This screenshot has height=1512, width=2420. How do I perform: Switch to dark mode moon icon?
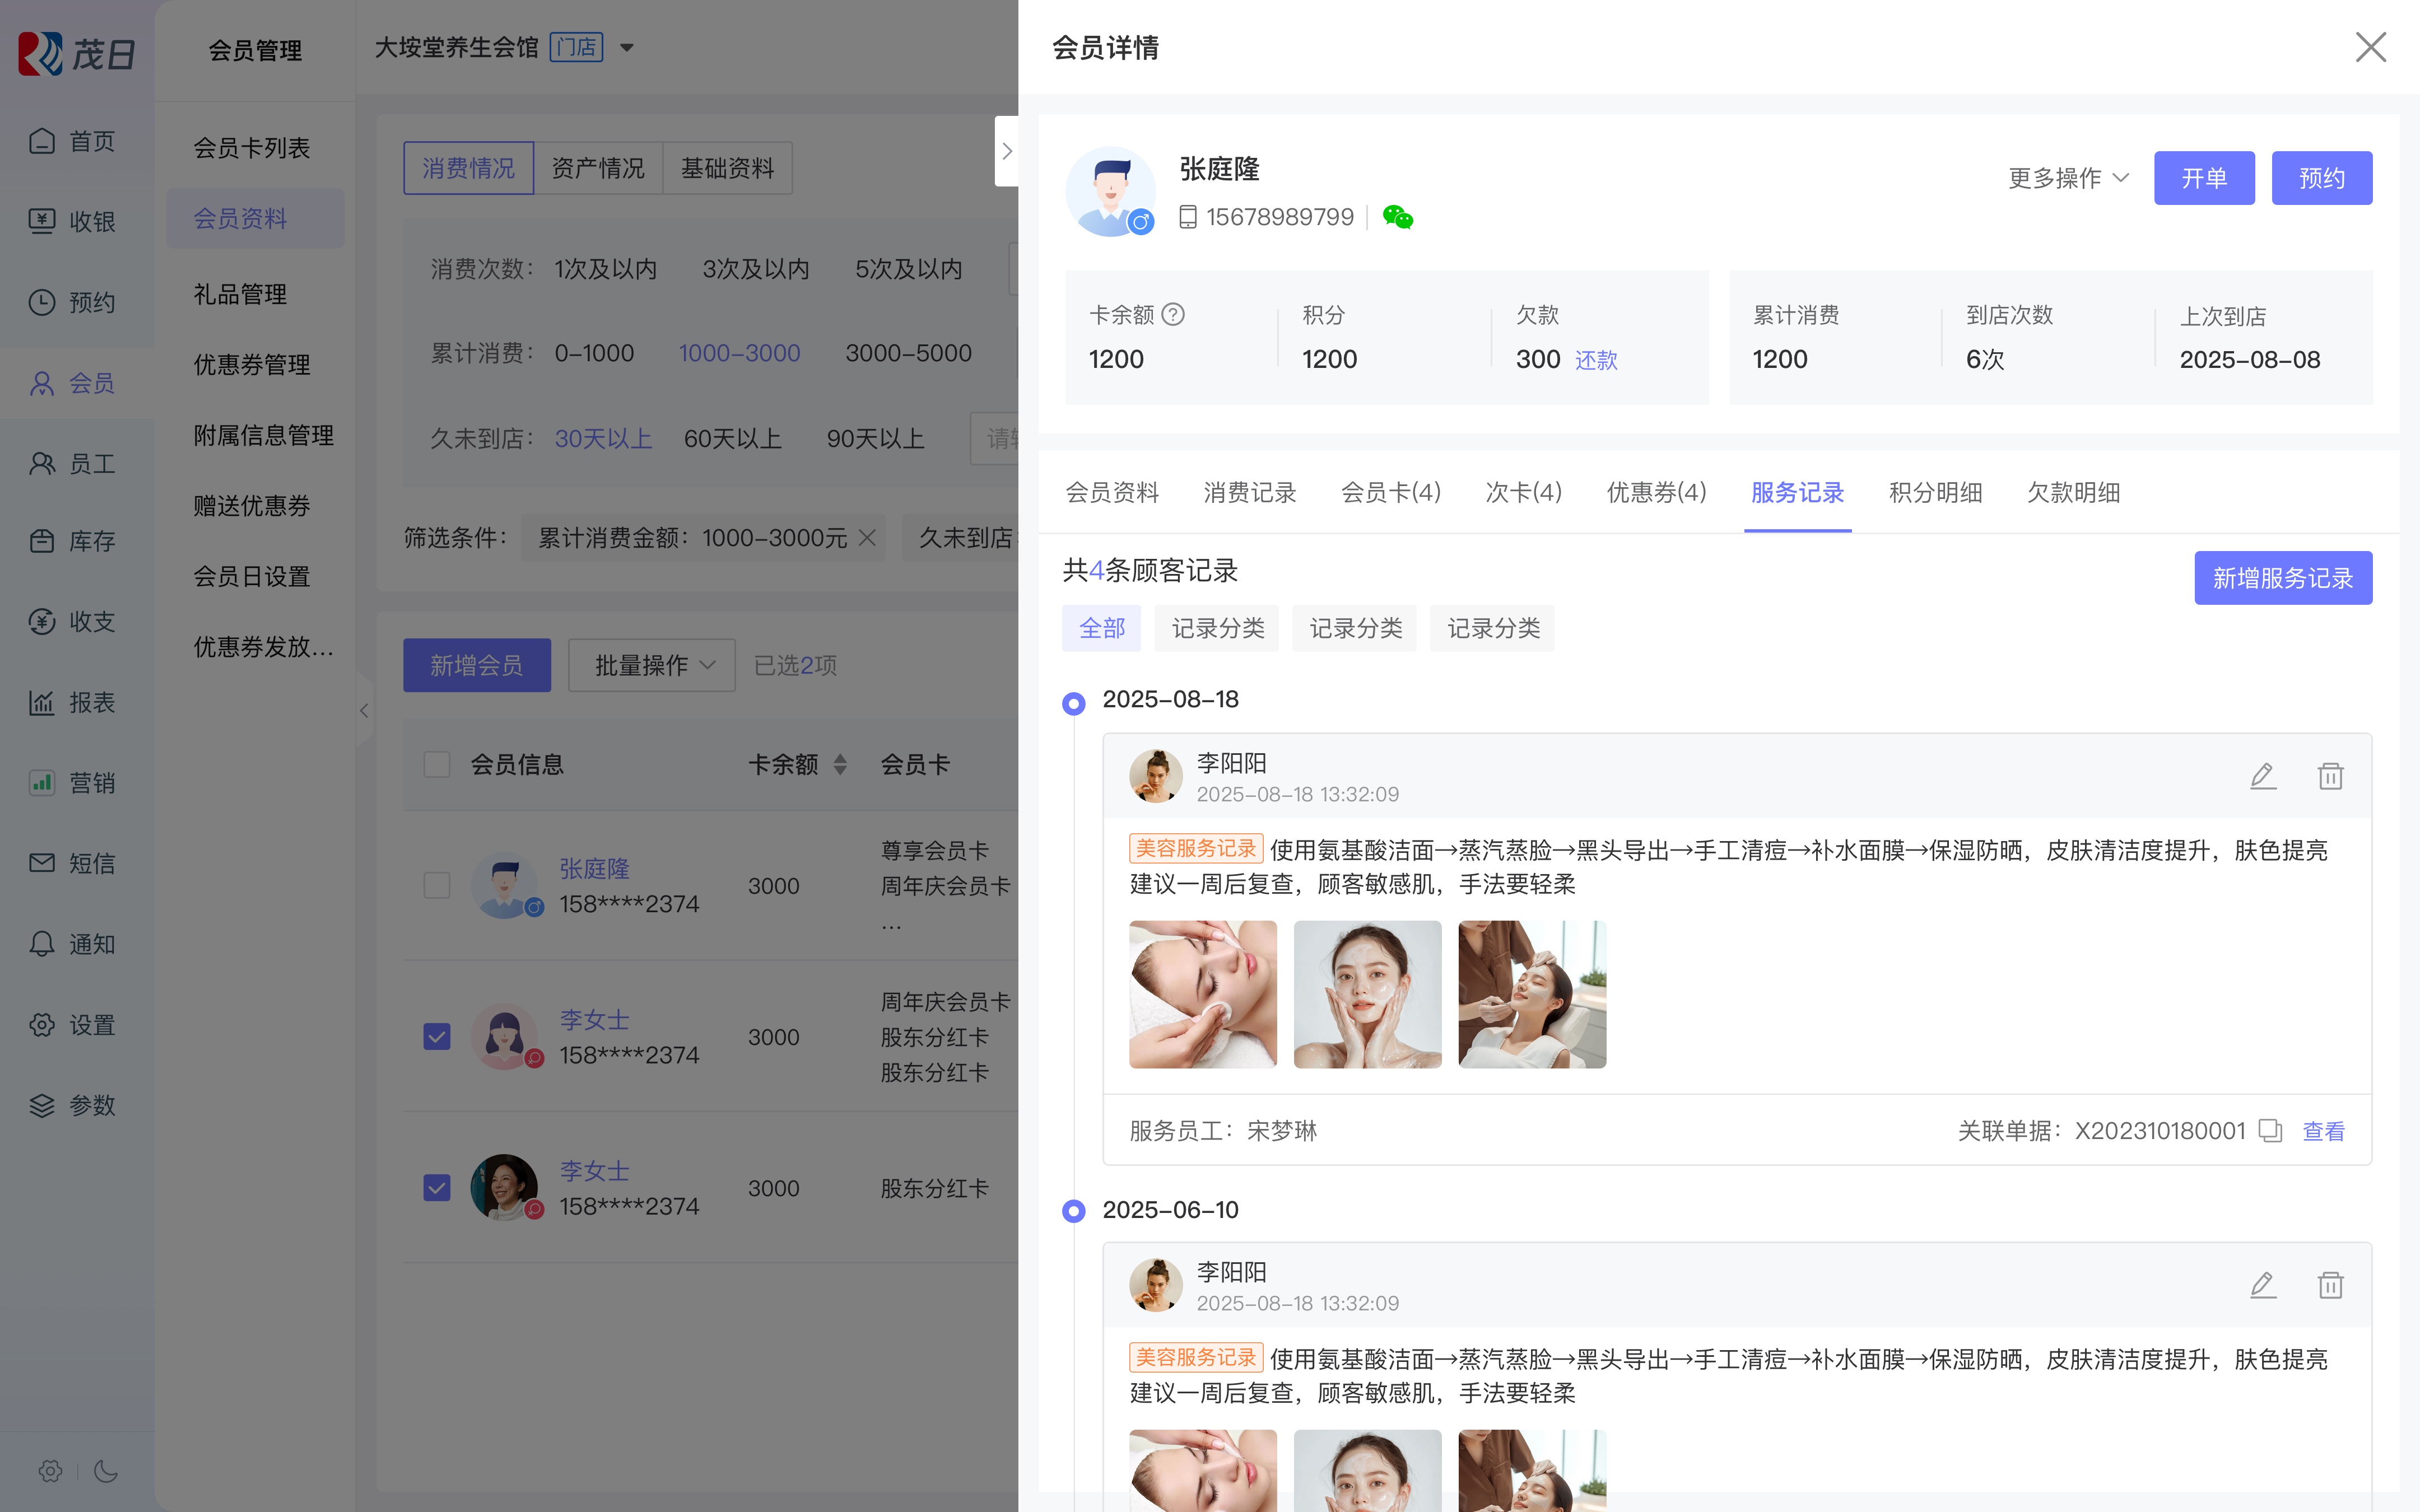pos(106,1471)
